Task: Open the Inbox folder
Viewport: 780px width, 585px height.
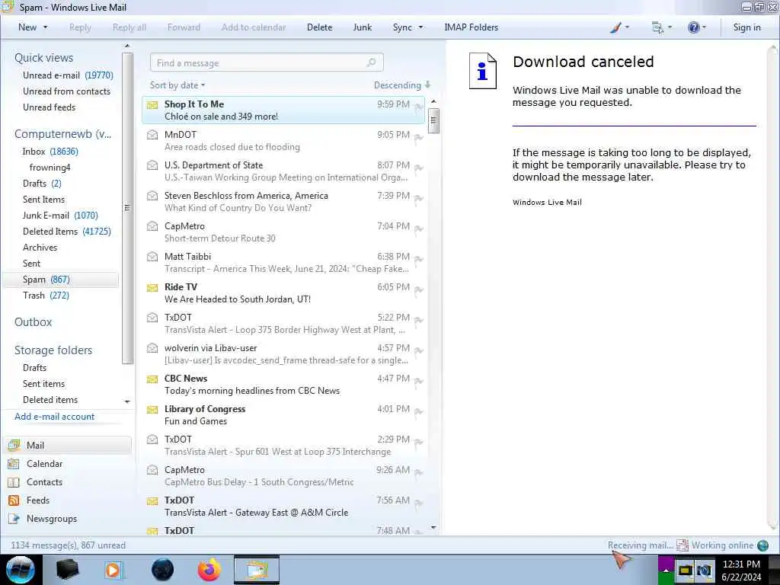Action: [x=50, y=152]
